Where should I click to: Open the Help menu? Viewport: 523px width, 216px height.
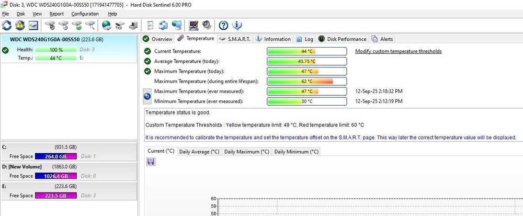click(x=112, y=14)
